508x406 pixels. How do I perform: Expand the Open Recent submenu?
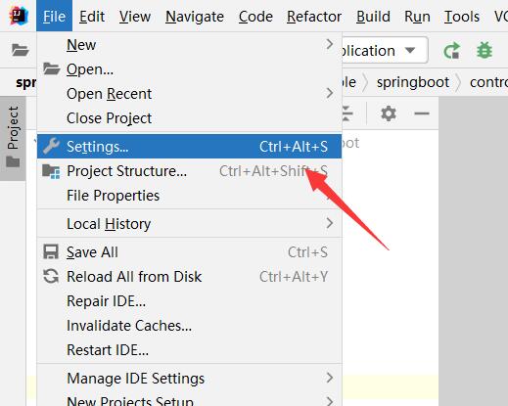point(189,94)
